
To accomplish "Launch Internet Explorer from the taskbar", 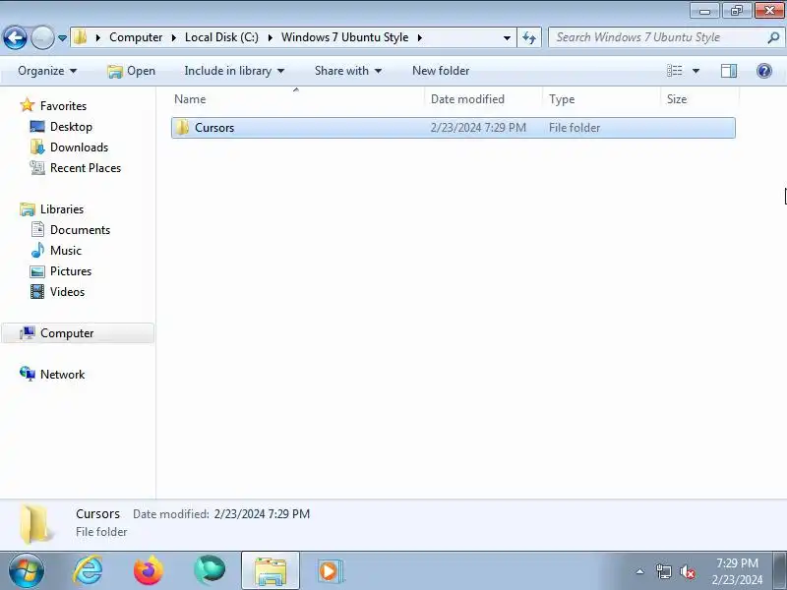I will click(x=88, y=571).
